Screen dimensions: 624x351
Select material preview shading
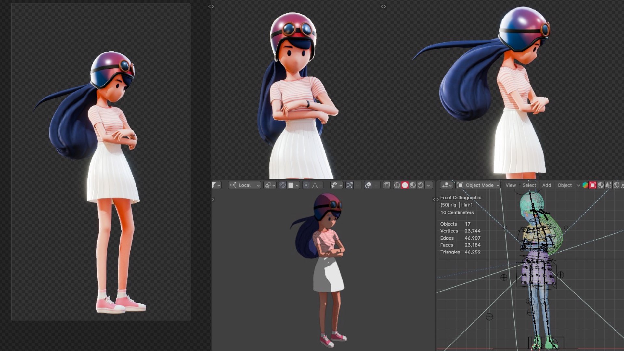(x=413, y=185)
